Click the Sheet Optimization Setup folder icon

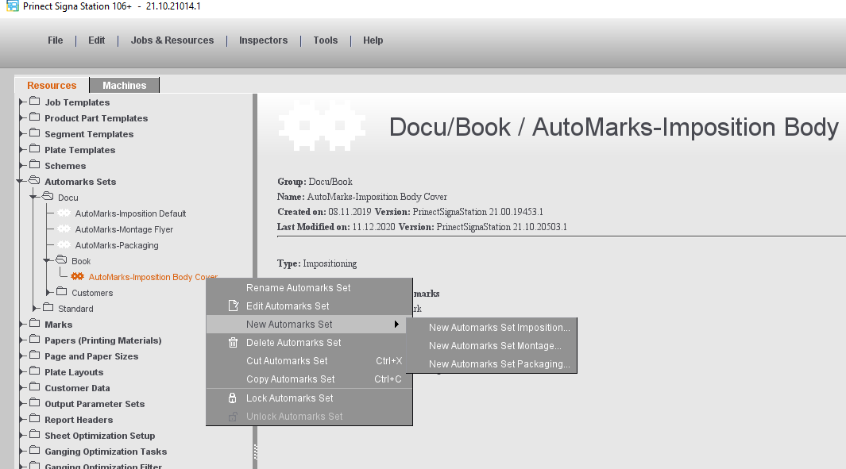(x=35, y=435)
